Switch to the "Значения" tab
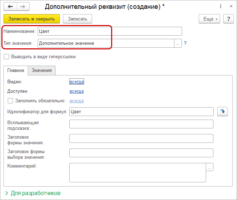Image resolution: width=237 pixels, height=200 pixels. click(41, 71)
